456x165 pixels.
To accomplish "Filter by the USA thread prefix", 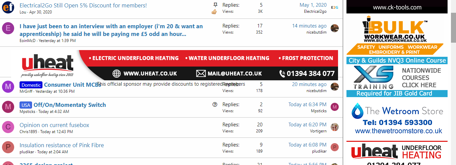I will coord(26,105).
